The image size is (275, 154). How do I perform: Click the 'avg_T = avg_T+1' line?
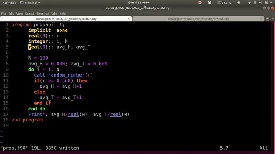(61, 98)
